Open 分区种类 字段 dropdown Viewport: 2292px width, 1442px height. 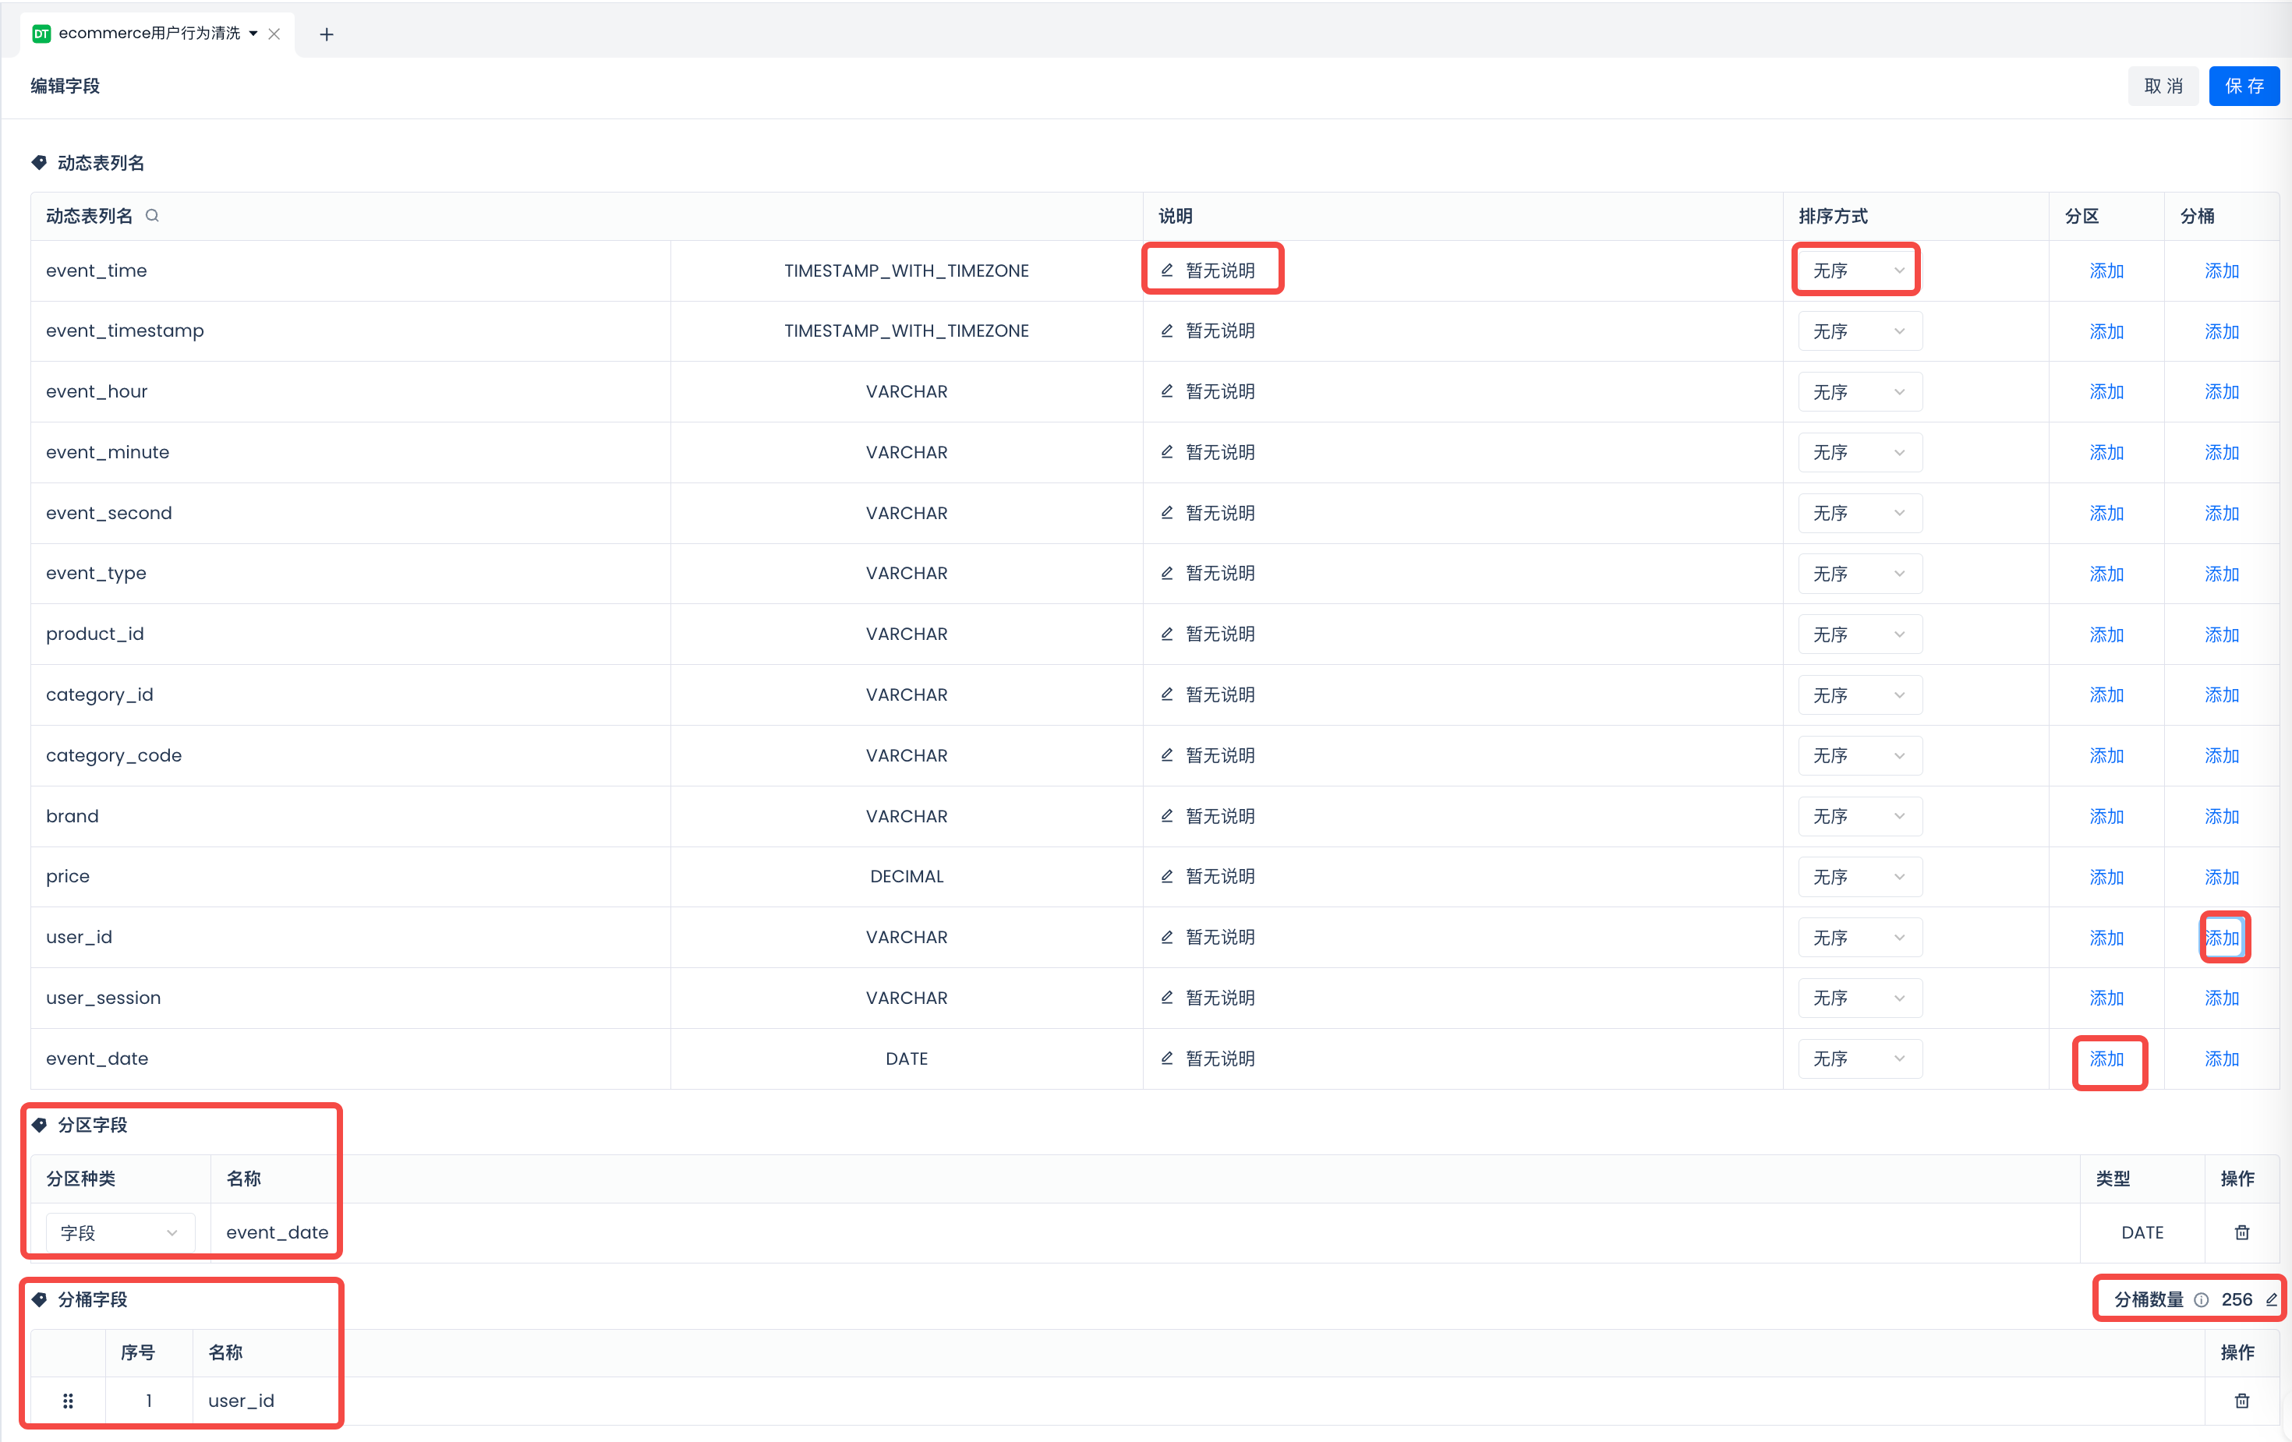pos(119,1232)
